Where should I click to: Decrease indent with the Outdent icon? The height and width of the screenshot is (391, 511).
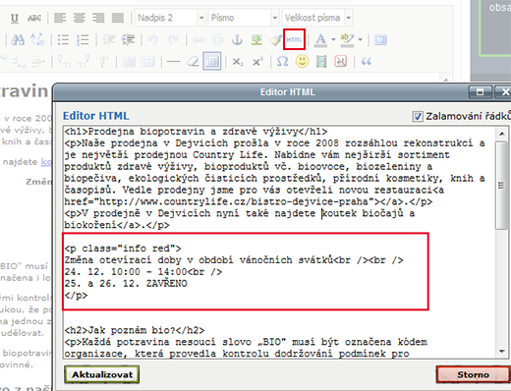coord(108,39)
